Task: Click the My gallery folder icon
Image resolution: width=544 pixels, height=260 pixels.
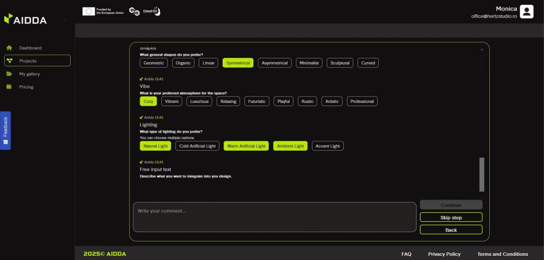Action: tap(9, 74)
